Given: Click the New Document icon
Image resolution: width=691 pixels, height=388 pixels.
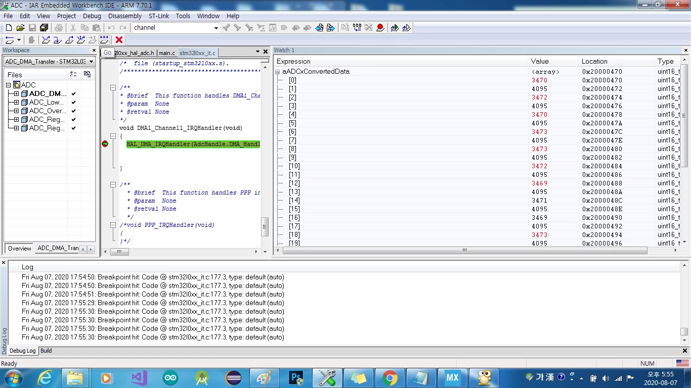Looking at the screenshot, I should pos(9,28).
